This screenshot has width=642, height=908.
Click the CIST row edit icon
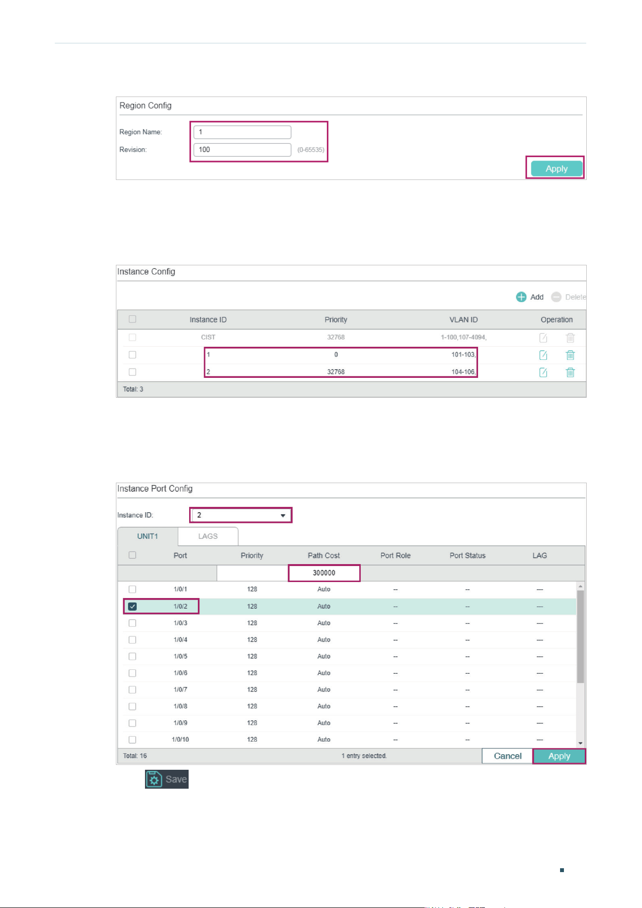(x=543, y=338)
